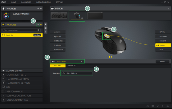Switch to second mouse view dot
Viewport: 172px width, 109px height.
point(112,57)
